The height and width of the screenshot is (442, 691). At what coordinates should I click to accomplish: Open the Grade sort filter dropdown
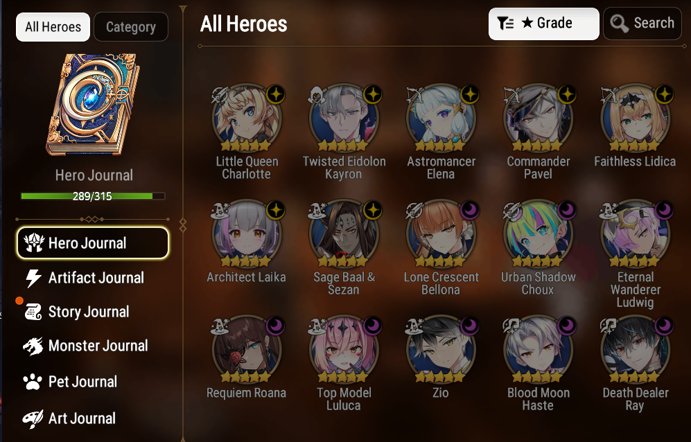coord(544,24)
